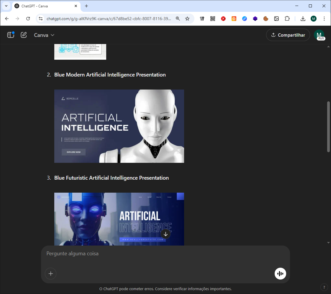
Task: Click the Compartilhar share button
Action: coord(288,35)
